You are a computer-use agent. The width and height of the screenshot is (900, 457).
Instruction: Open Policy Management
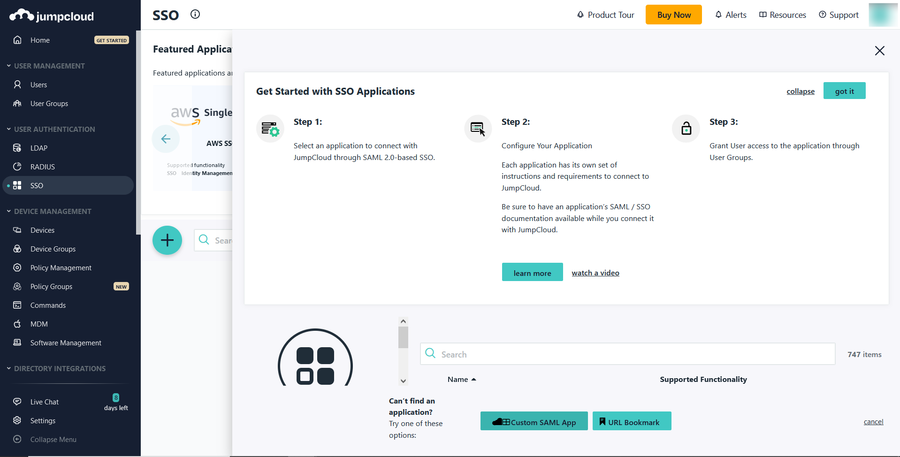61,267
